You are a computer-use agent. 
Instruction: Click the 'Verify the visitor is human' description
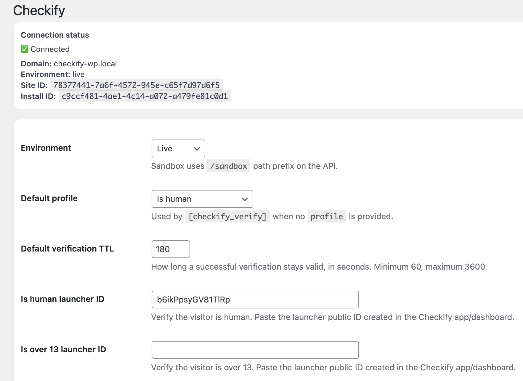click(333, 317)
